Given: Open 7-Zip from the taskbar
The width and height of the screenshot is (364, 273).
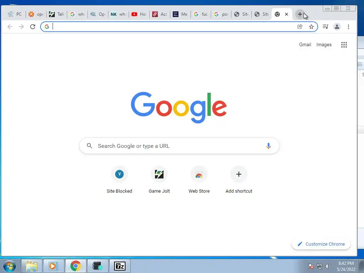Looking at the screenshot, I should pos(119,266).
